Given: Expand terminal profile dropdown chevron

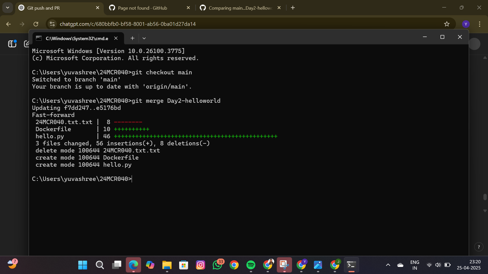Looking at the screenshot, I should coord(144,38).
